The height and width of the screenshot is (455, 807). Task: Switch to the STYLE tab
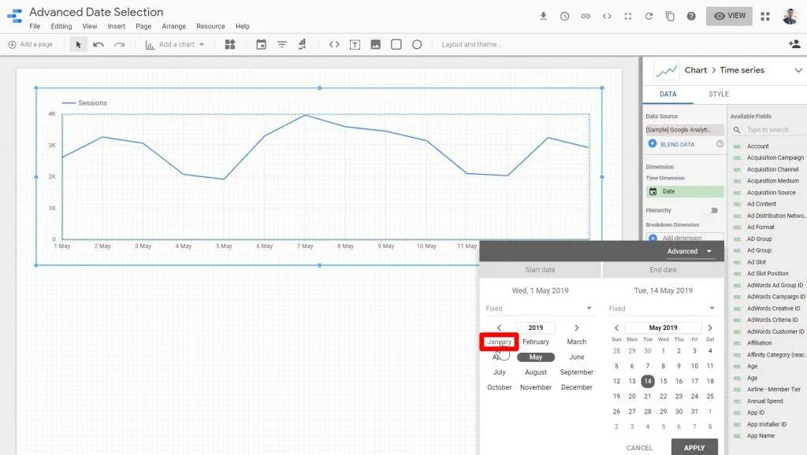pos(718,94)
